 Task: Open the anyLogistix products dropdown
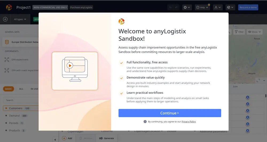pos(230,7)
